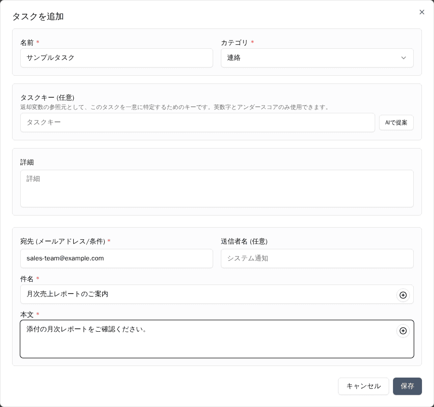Focus the 送信者名 input field
The width and height of the screenshot is (434, 407).
pos(317,258)
